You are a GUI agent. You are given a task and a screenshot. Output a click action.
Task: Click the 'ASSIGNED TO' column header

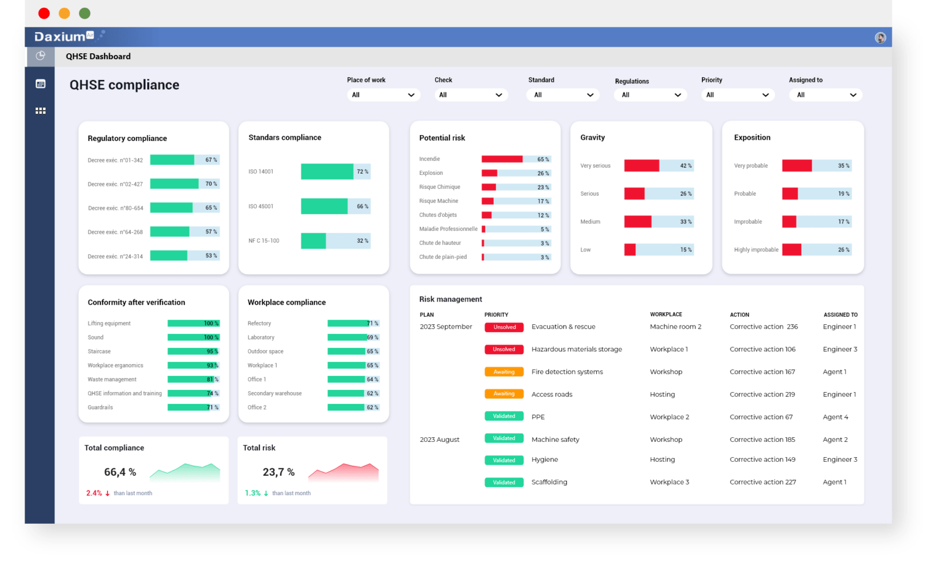coord(840,314)
